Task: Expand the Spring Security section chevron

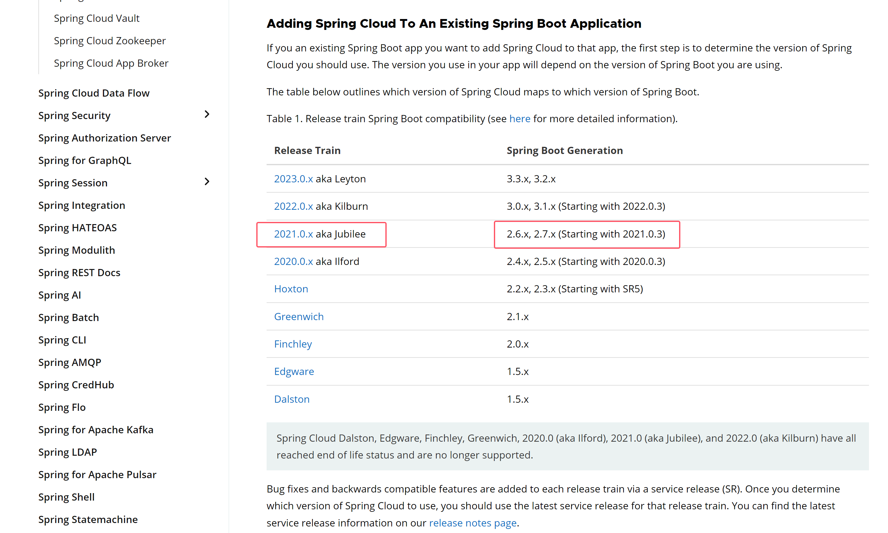Action: click(207, 115)
